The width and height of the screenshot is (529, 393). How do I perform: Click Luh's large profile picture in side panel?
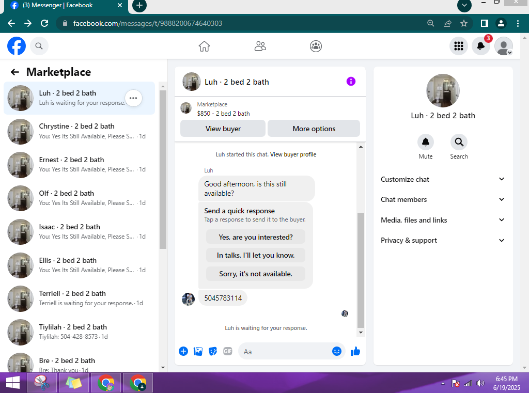click(443, 90)
